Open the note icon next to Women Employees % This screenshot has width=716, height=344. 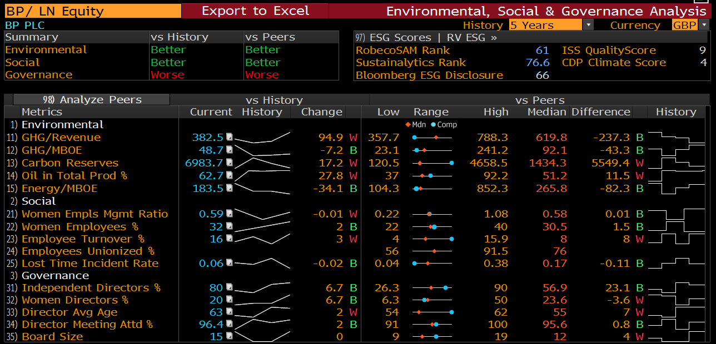pos(229,227)
